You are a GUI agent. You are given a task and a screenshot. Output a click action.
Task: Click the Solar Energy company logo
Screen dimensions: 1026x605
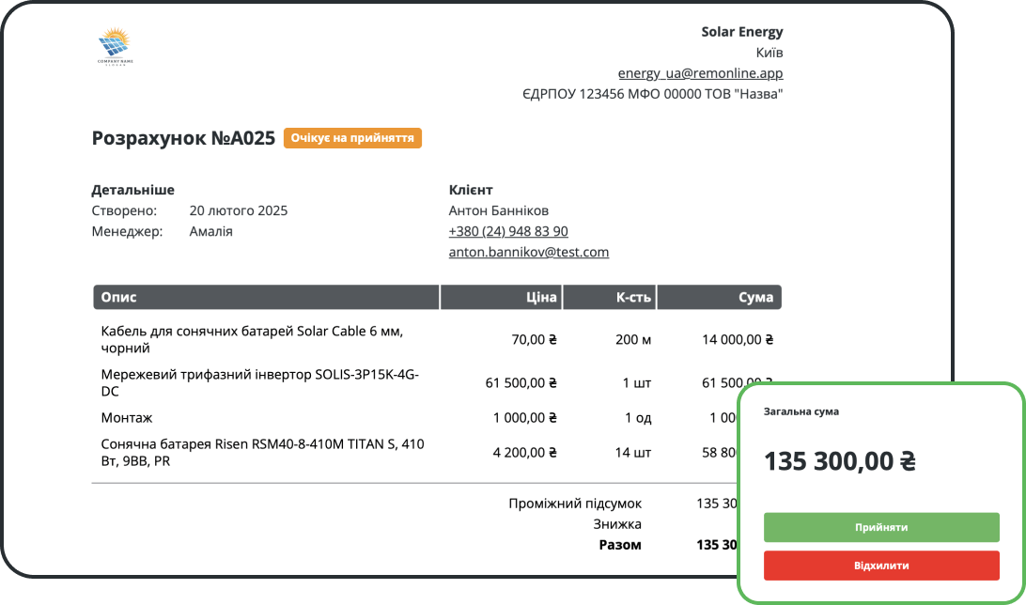point(116,46)
